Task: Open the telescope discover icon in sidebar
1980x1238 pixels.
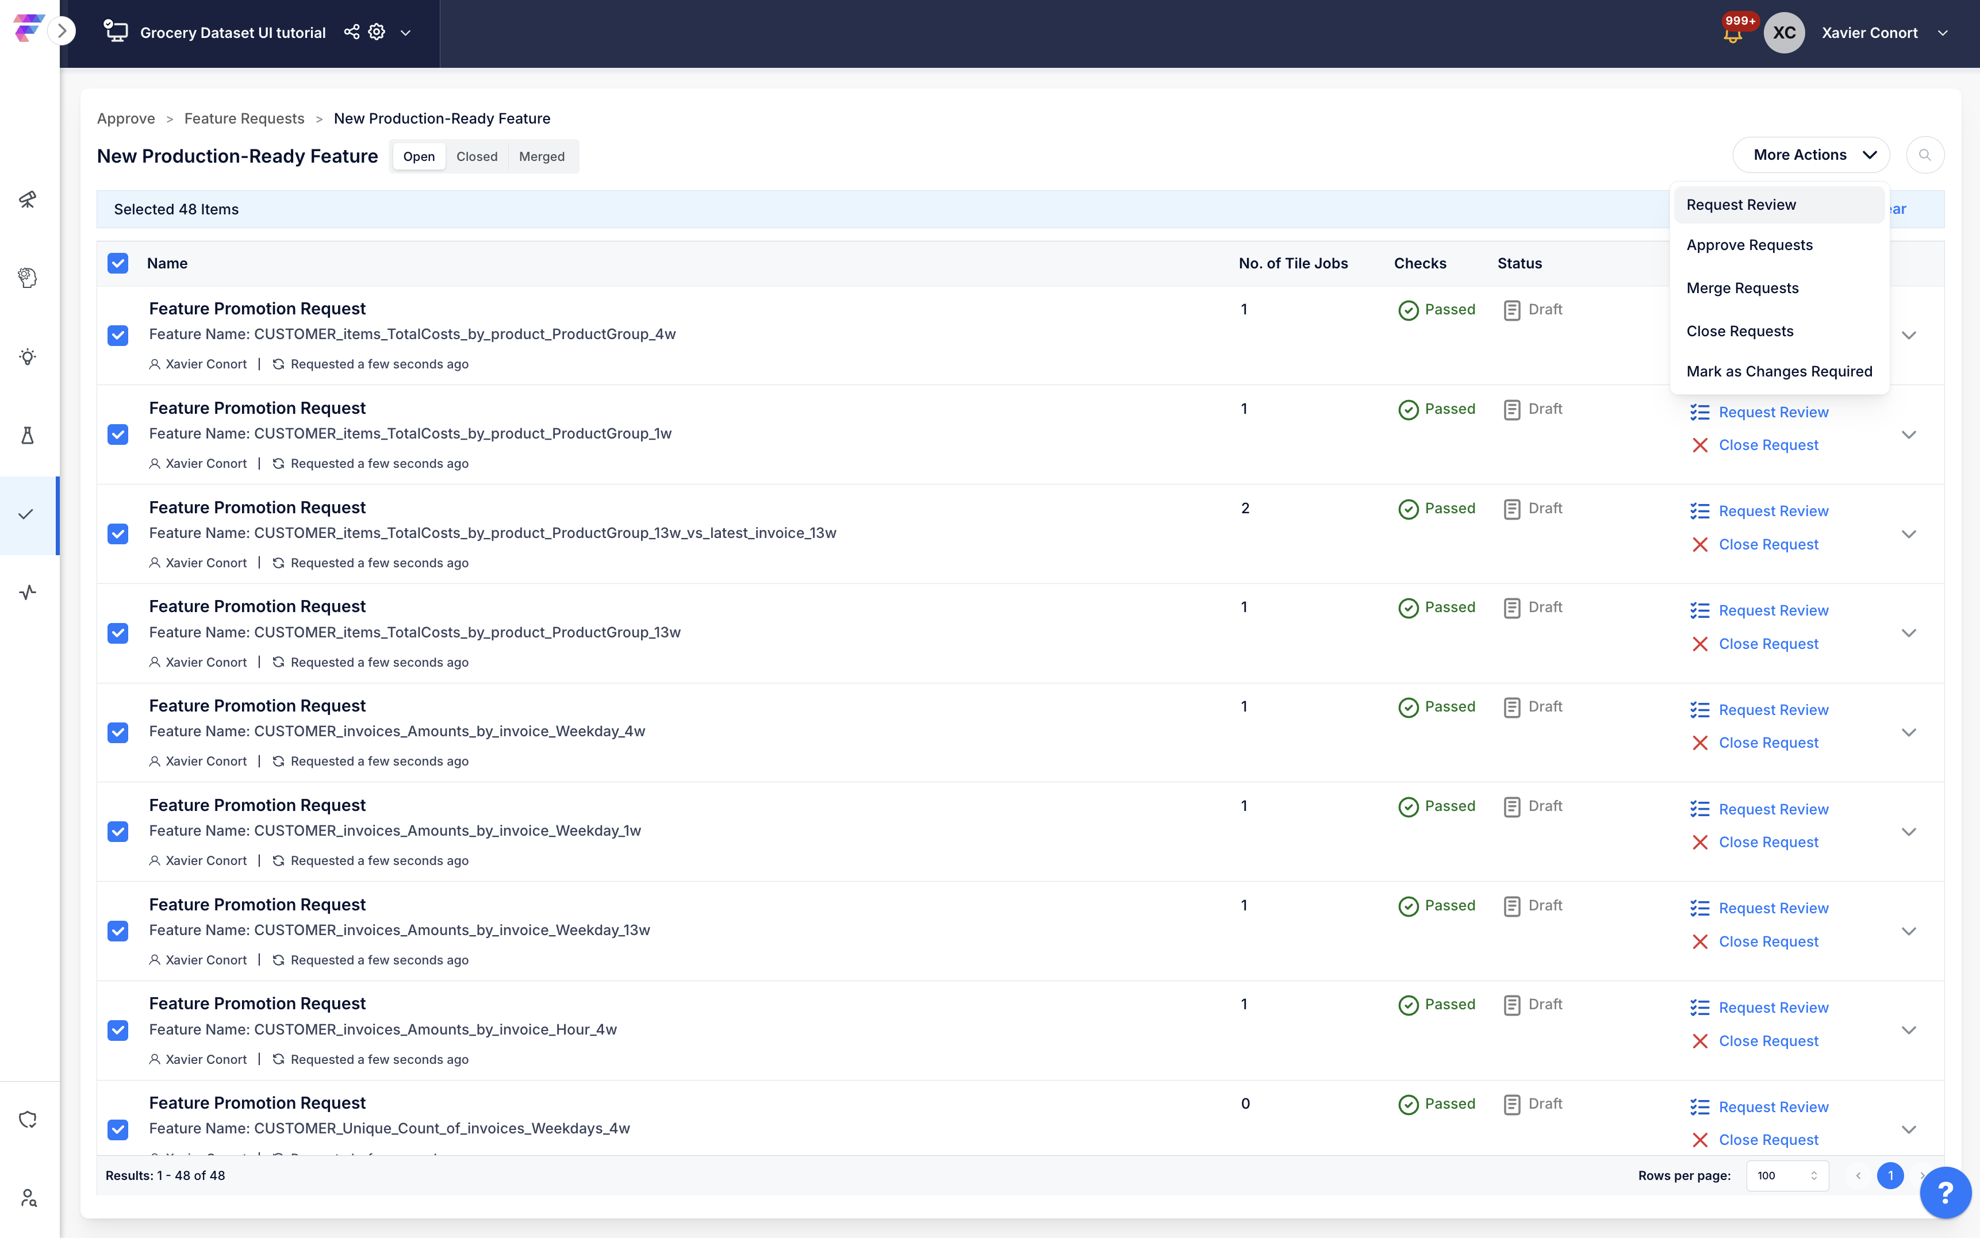Action: [28, 199]
